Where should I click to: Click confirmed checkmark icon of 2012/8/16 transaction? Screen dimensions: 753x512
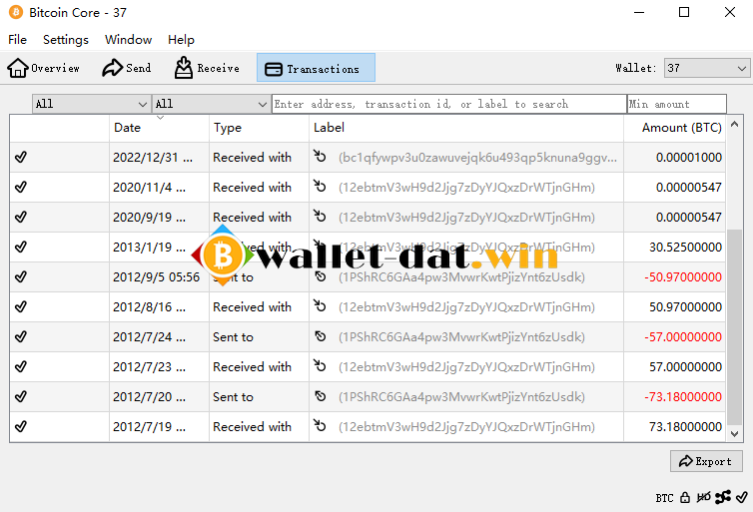(21, 306)
